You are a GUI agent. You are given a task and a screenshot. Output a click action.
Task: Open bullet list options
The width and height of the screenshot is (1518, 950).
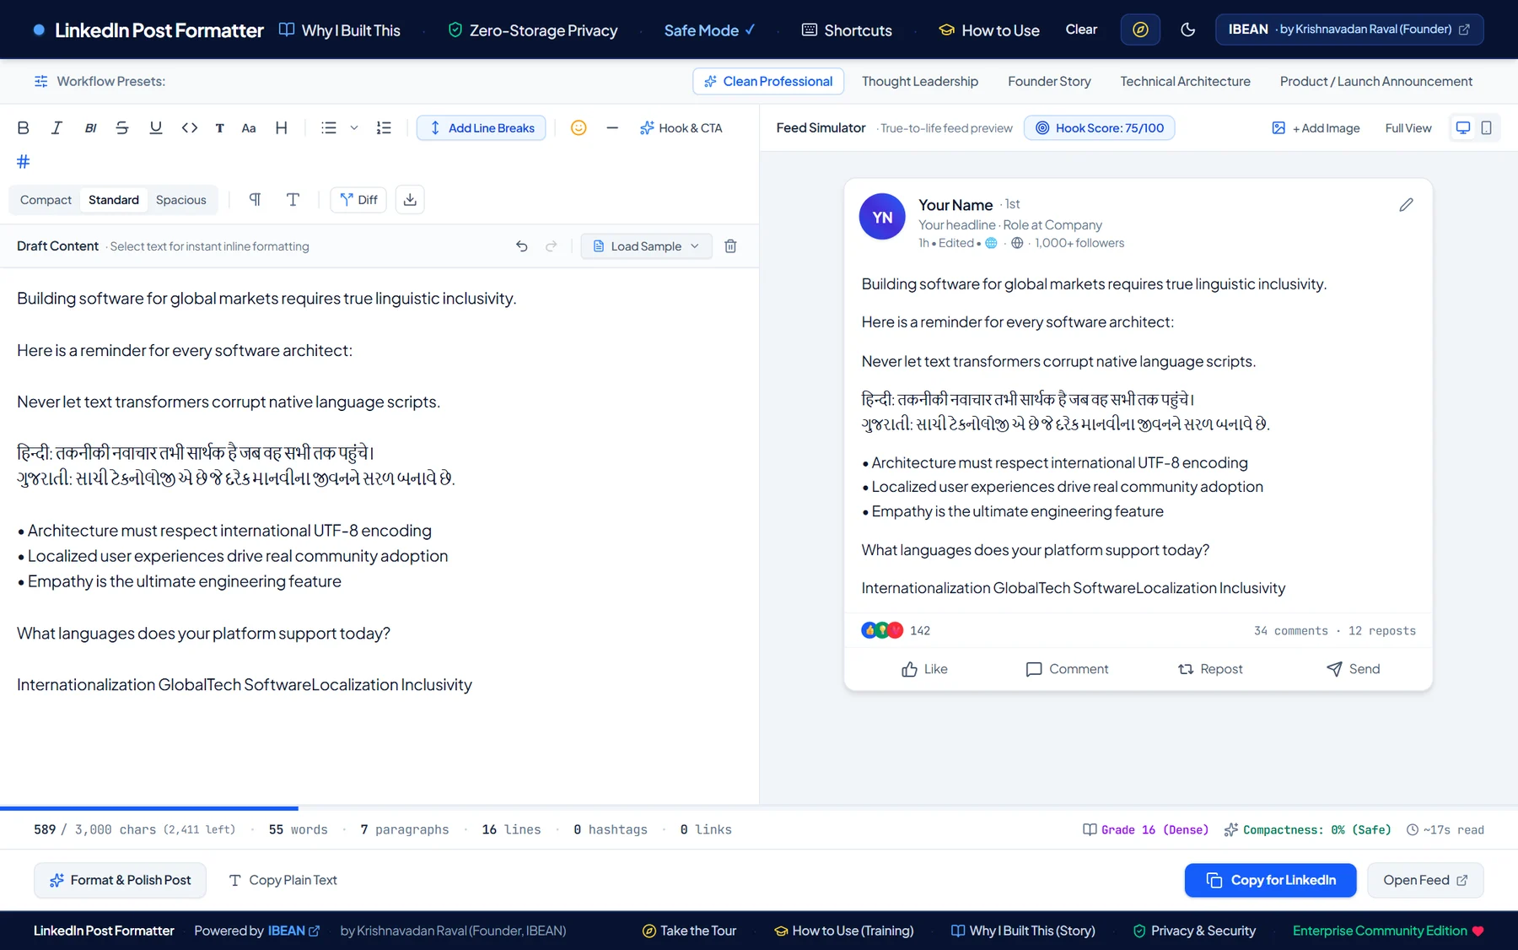click(329, 128)
